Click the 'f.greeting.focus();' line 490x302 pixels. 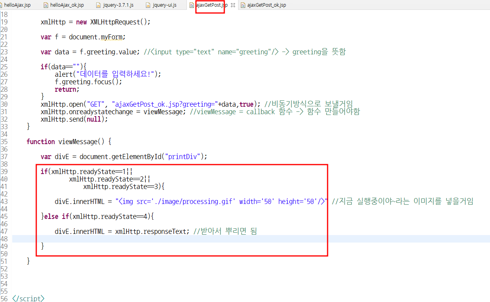pyautogui.click(x=88, y=82)
